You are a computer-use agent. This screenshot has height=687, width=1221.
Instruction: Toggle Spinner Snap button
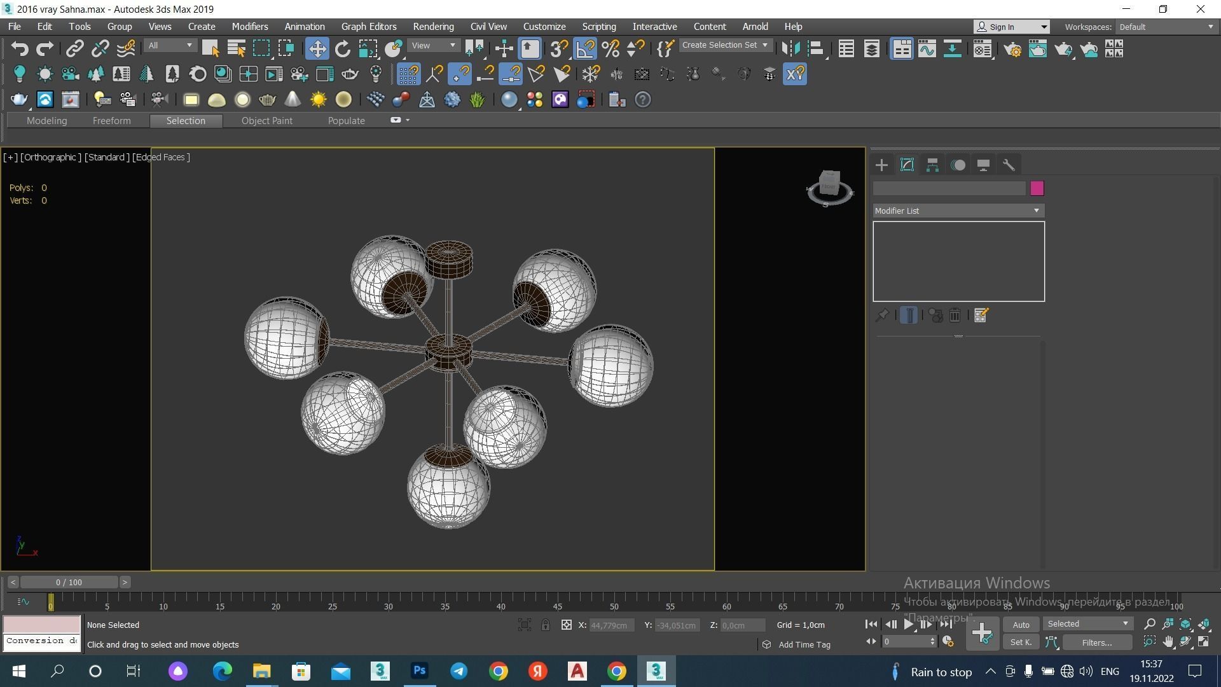635,49
